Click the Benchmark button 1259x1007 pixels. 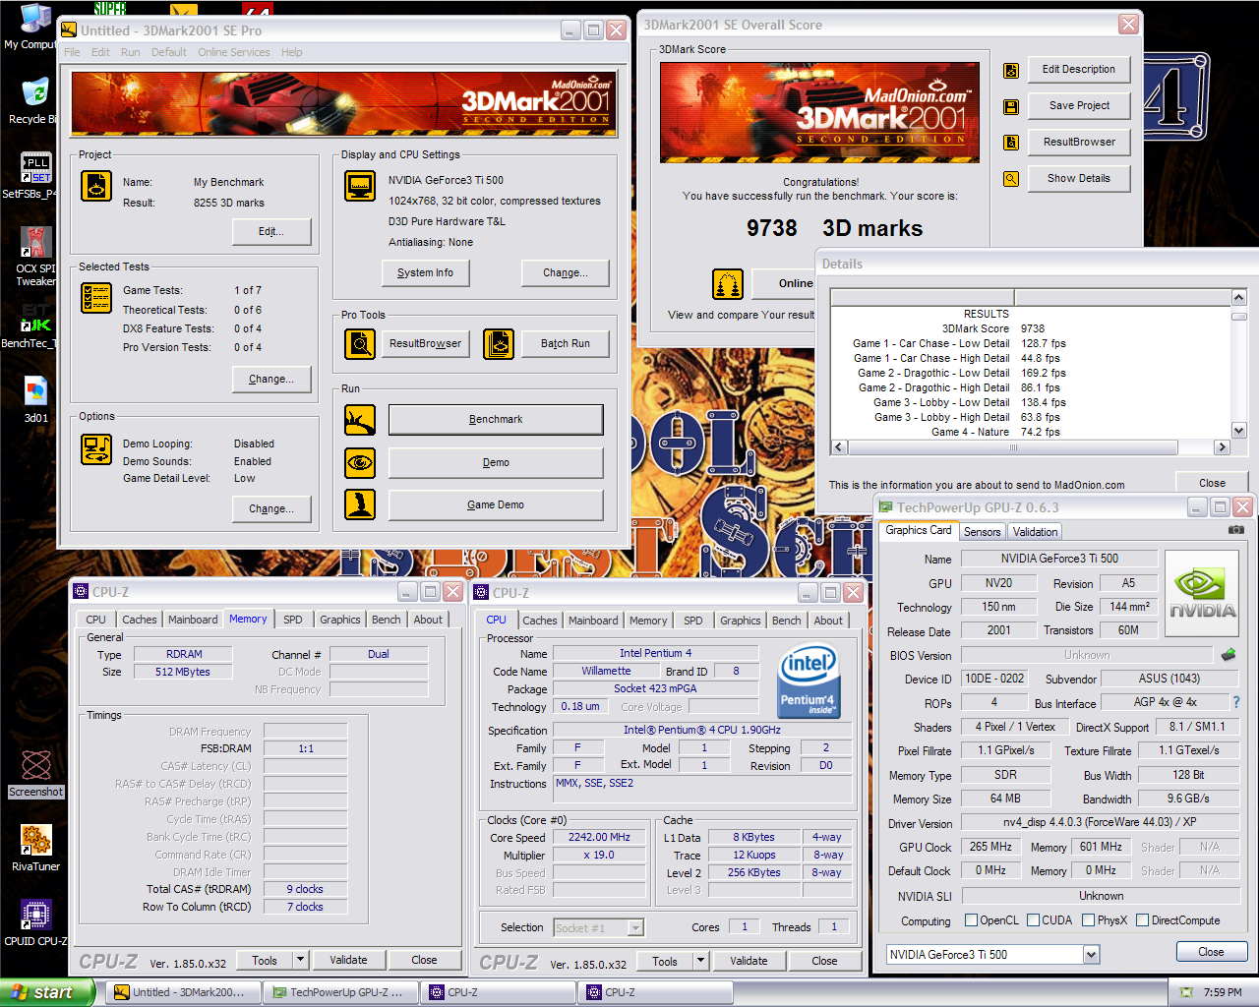point(496,419)
